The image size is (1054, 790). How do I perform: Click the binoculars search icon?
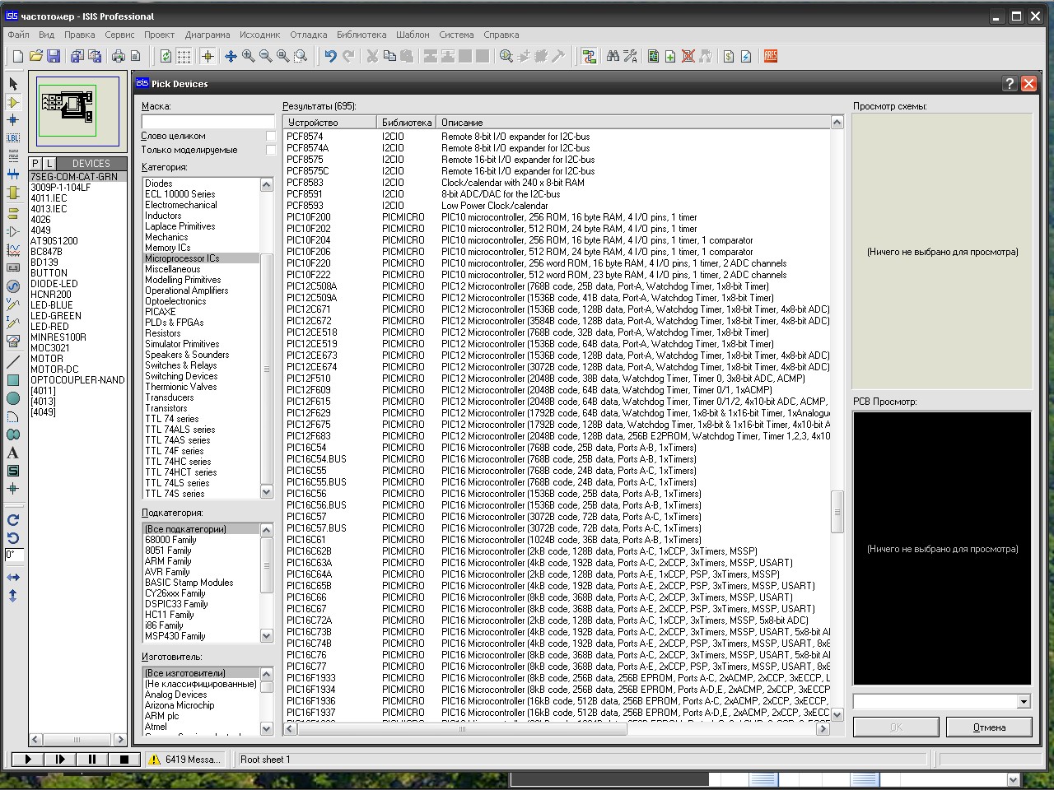[x=612, y=56]
